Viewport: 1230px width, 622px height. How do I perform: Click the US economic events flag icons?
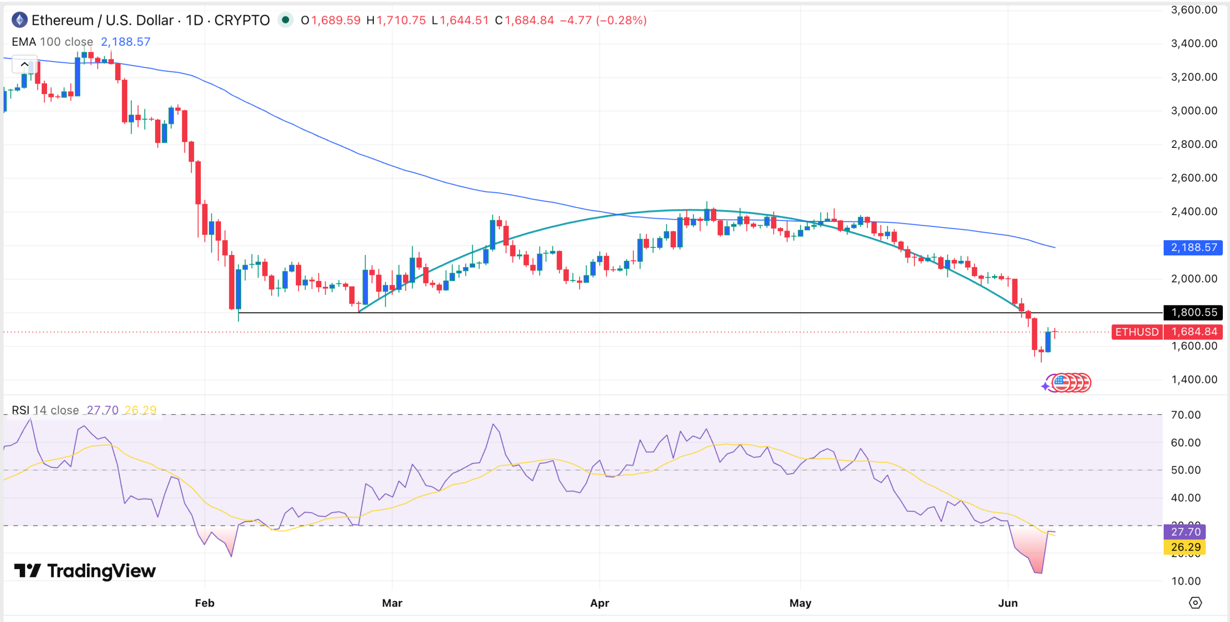tap(1070, 383)
